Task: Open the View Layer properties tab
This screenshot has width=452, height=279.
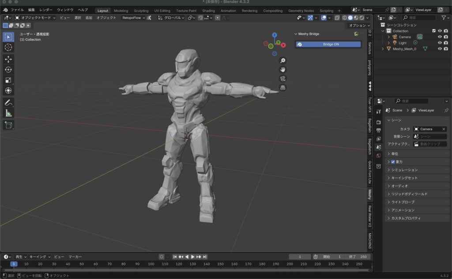Action: [378, 139]
